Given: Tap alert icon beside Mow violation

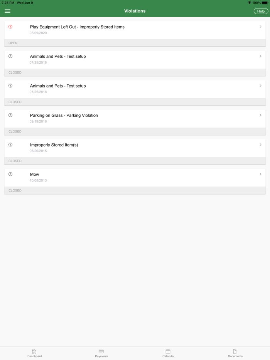Looking at the screenshot, I should pos(10,174).
